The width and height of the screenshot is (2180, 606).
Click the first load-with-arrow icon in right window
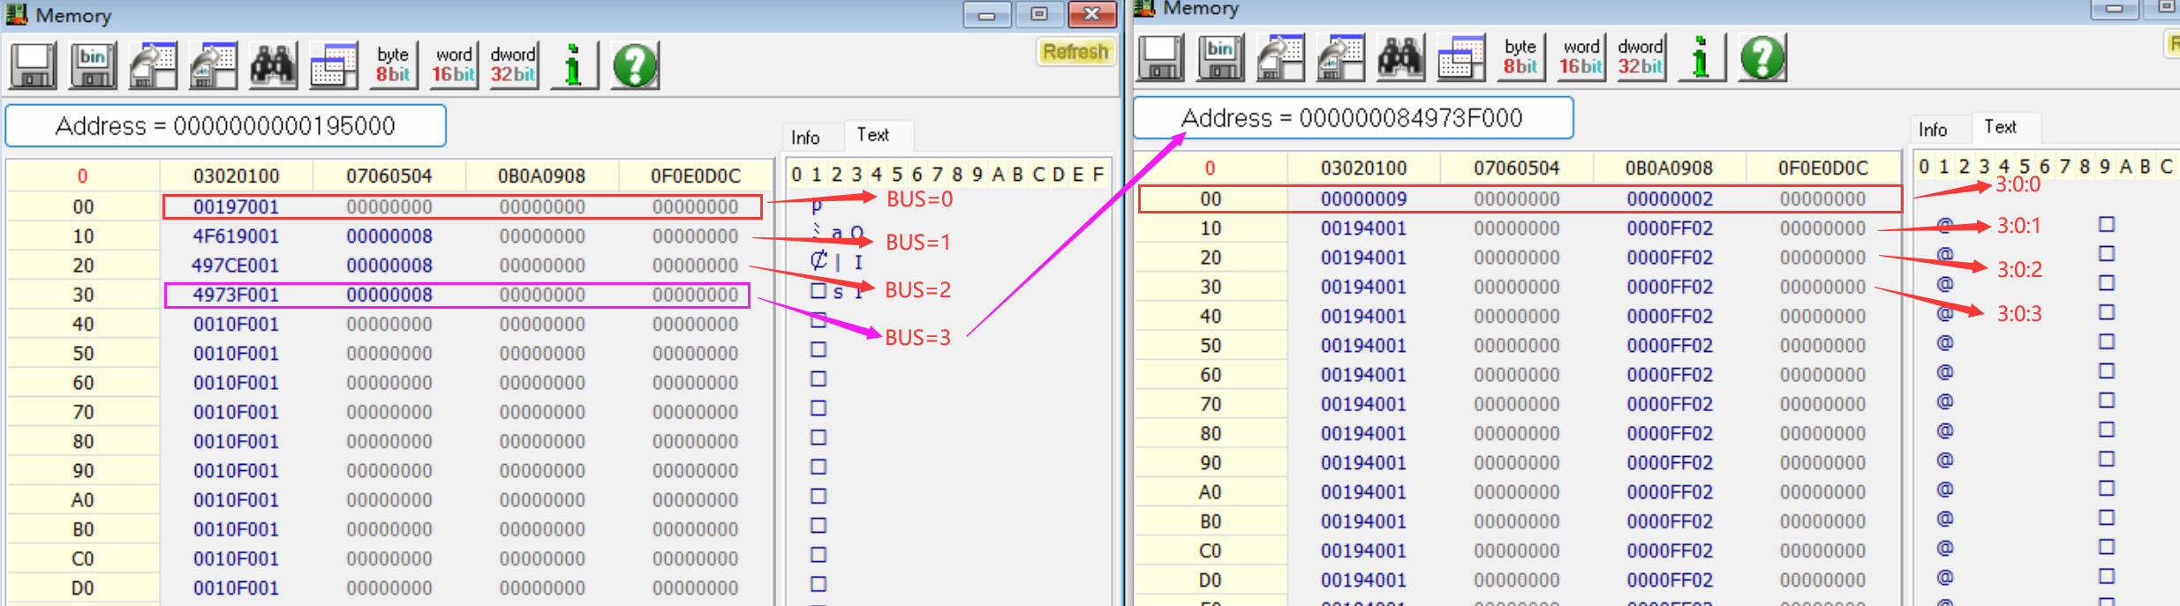pyautogui.click(x=1280, y=57)
